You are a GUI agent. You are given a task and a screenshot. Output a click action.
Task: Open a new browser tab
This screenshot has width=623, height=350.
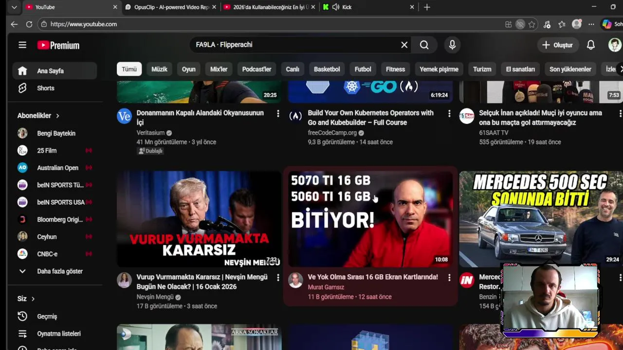point(427,7)
